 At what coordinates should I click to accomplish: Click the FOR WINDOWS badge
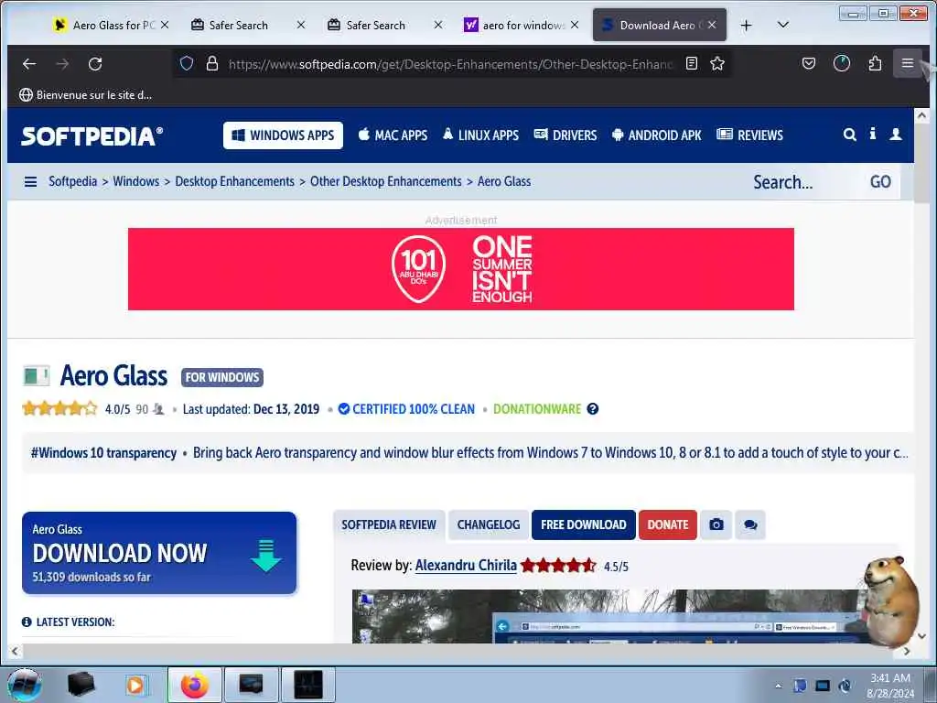(x=222, y=377)
